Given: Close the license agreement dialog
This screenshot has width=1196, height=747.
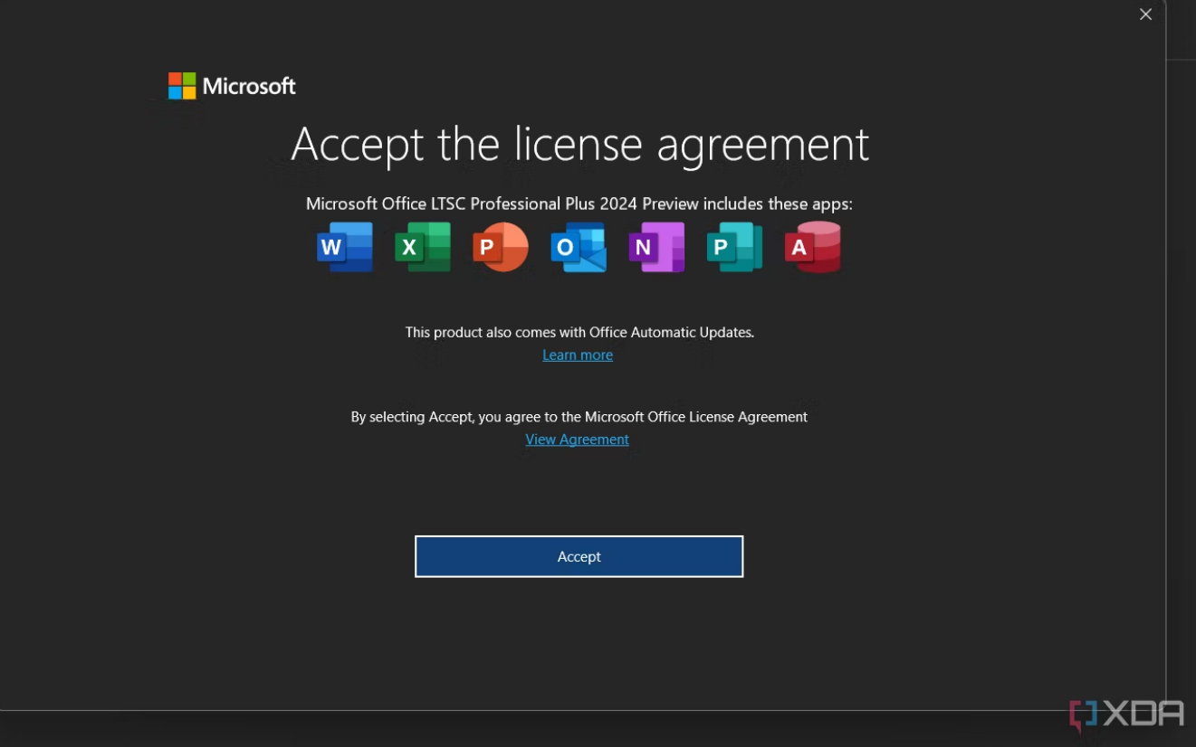Looking at the screenshot, I should pos(1145,14).
